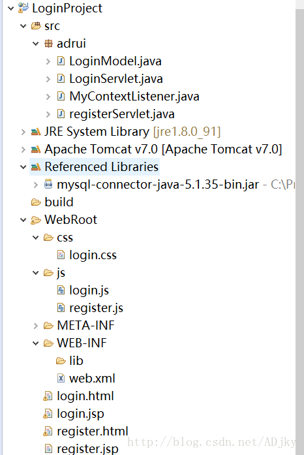This screenshot has width=304, height=455.
Task: Click the LoginProject project icon
Action: [23, 8]
